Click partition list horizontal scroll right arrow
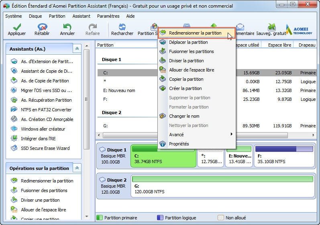 314,135
